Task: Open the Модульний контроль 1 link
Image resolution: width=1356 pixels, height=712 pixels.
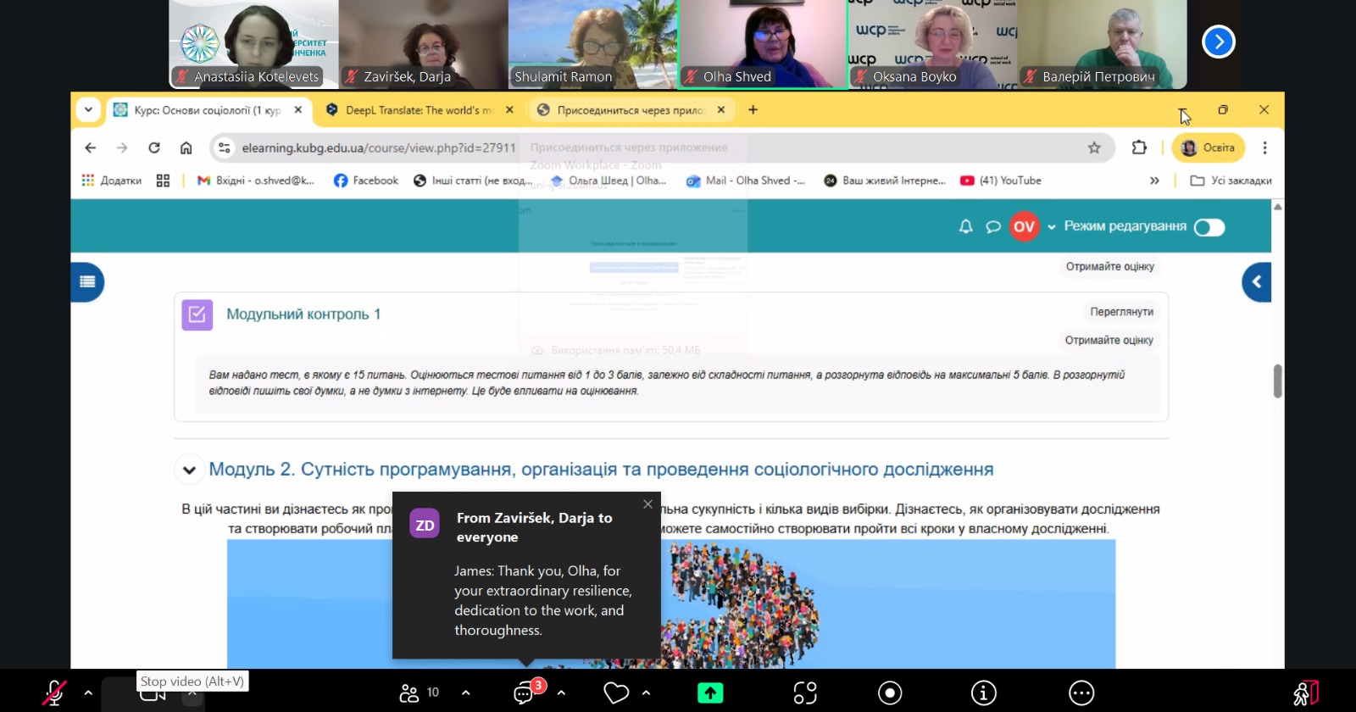Action: point(303,314)
